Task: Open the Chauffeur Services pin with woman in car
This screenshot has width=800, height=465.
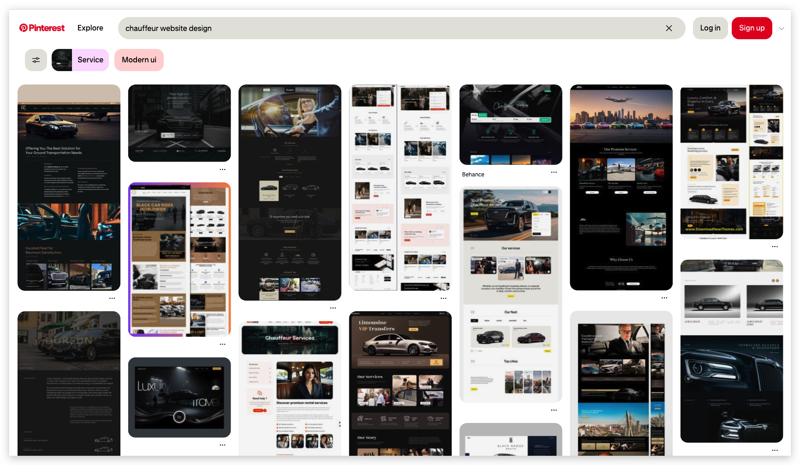Action: click(x=290, y=388)
